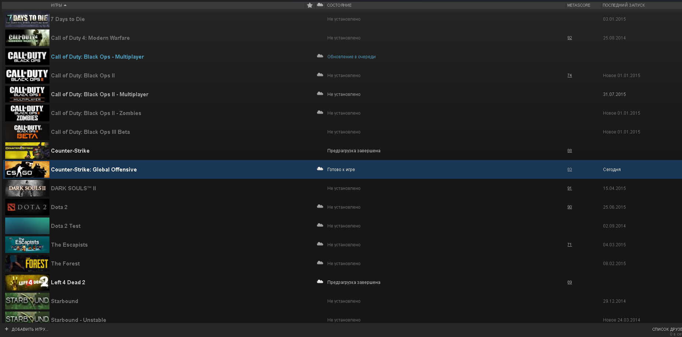Select Call of Duty: Black Ops III Beta title
The height and width of the screenshot is (337, 682).
click(x=90, y=132)
